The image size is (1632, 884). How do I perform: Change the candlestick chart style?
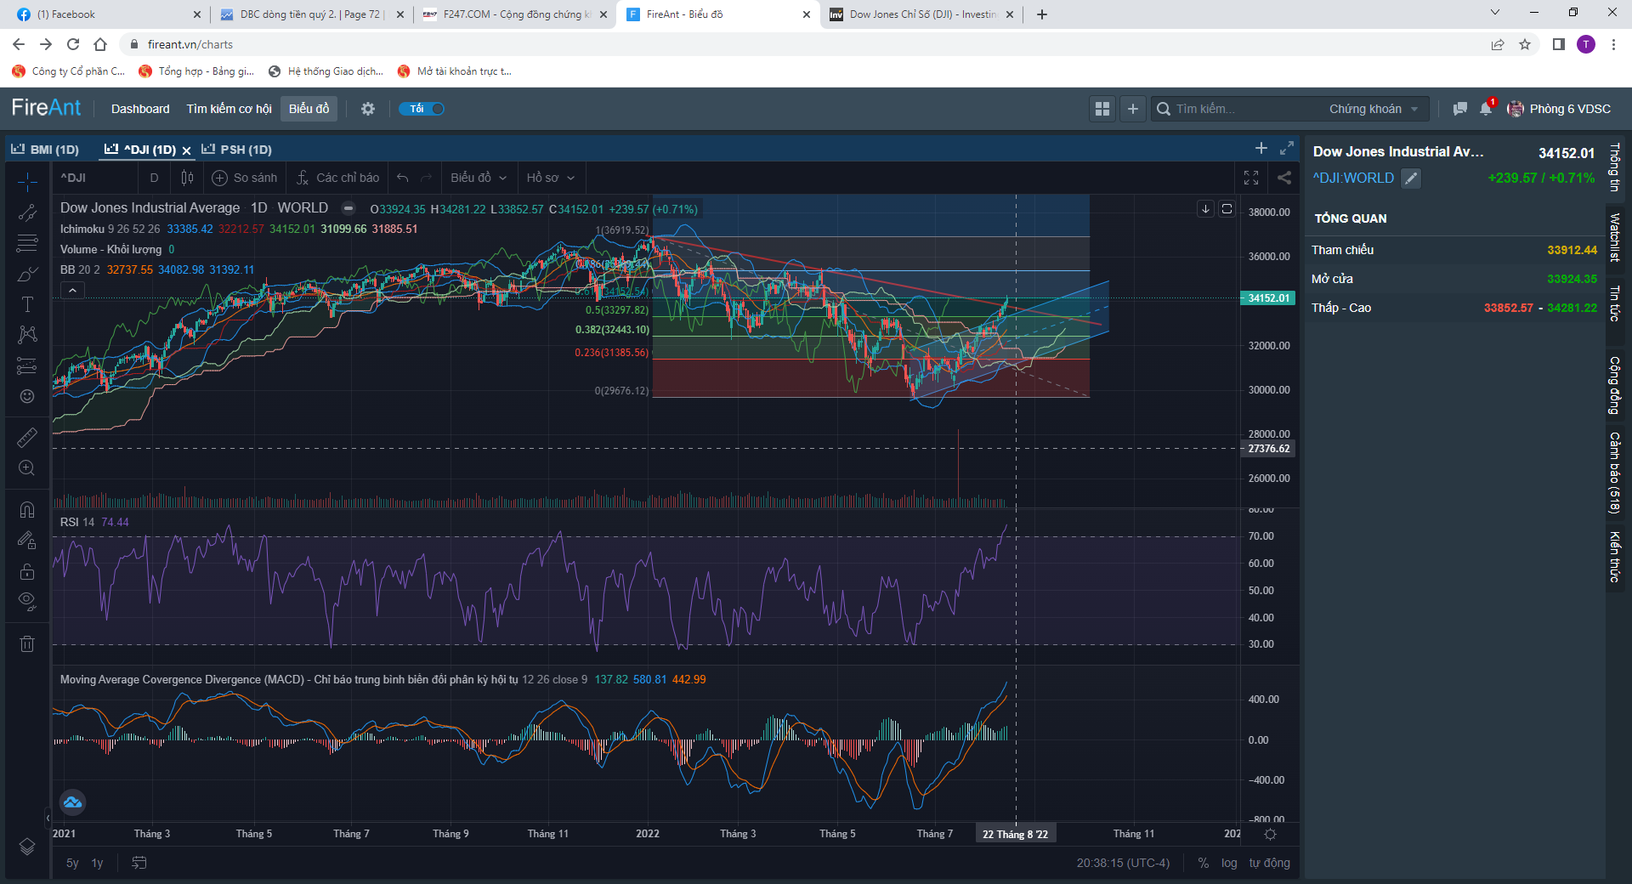[x=187, y=178]
